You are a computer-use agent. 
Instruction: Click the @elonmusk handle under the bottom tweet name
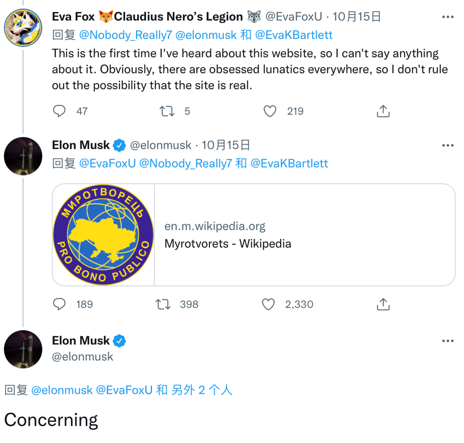pyautogui.click(x=83, y=356)
